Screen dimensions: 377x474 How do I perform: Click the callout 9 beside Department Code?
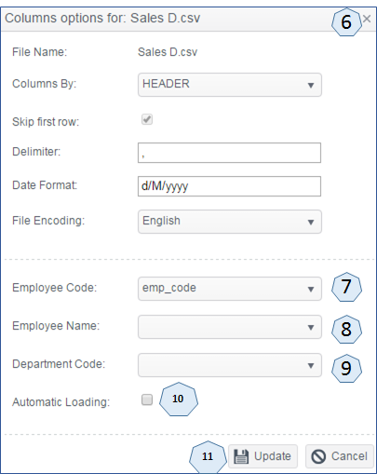tap(346, 369)
